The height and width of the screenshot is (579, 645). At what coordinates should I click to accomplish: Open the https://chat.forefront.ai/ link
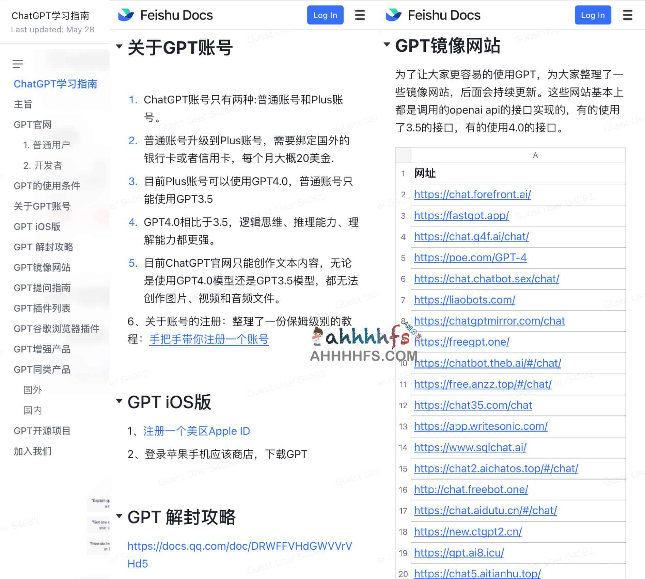tap(472, 195)
